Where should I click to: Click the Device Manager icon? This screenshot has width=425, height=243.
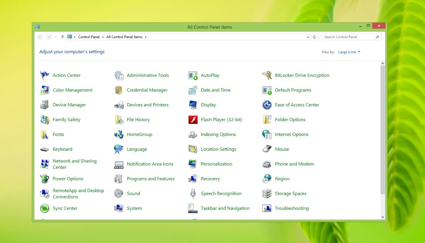tap(45, 105)
